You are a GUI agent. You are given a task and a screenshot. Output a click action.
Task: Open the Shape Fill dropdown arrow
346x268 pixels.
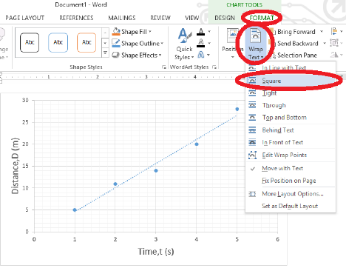pyautogui.click(x=150, y=32)
